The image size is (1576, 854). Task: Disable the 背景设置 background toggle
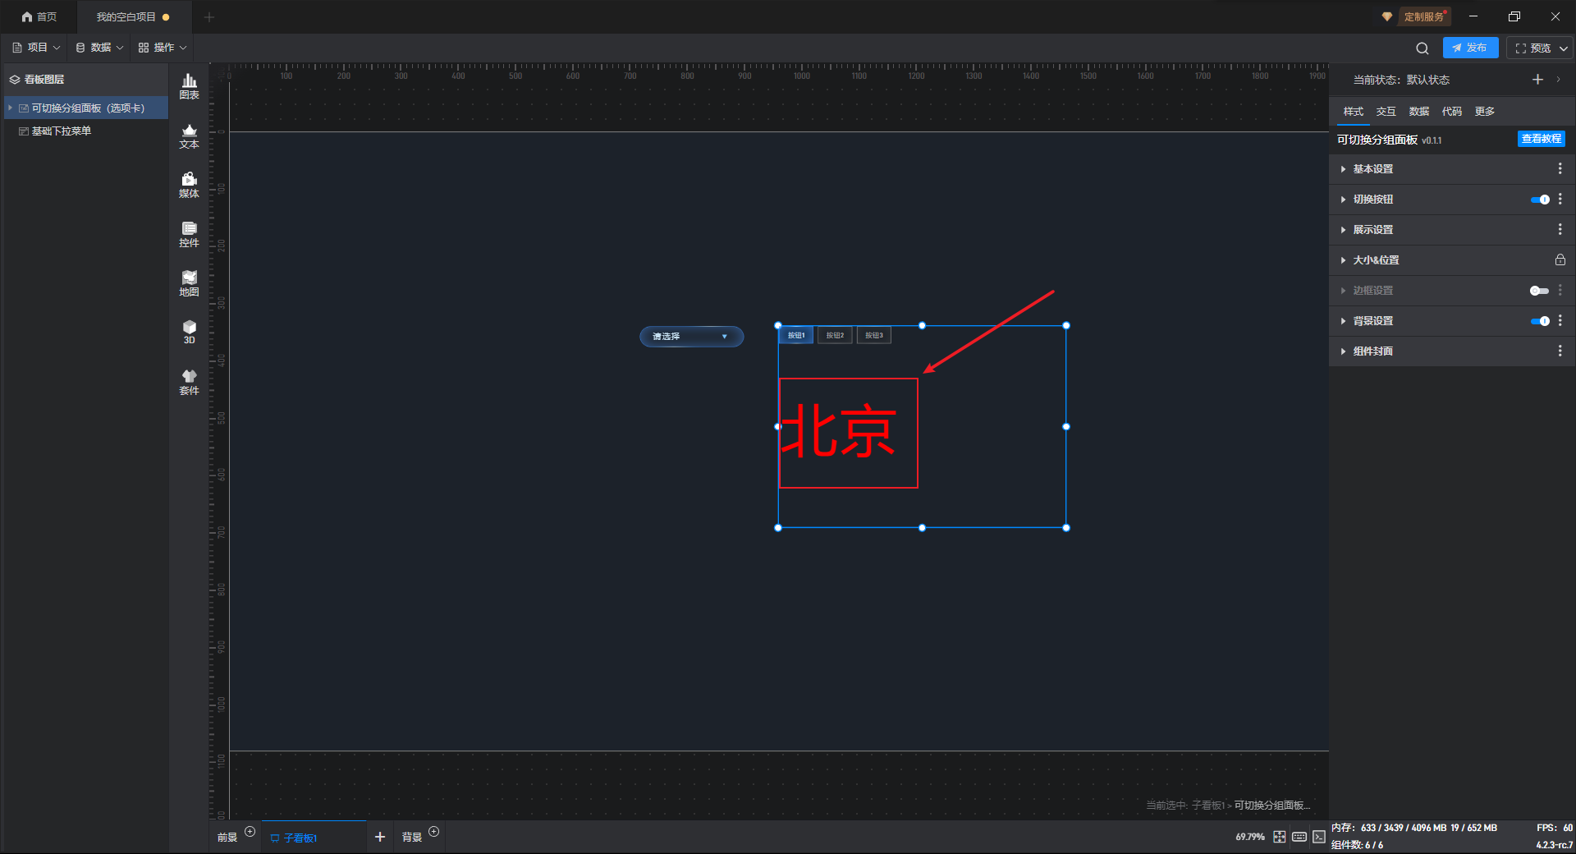click(1539, 321)
